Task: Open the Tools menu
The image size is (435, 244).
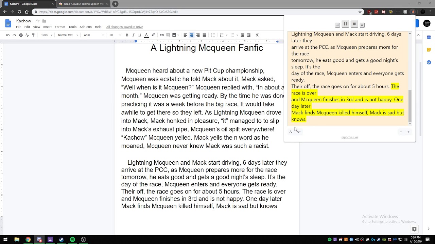Action: 72,27
